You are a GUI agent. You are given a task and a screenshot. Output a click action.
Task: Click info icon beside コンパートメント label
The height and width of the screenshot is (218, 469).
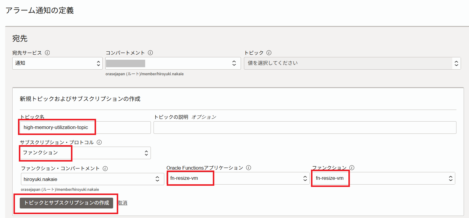coord(151,53)
